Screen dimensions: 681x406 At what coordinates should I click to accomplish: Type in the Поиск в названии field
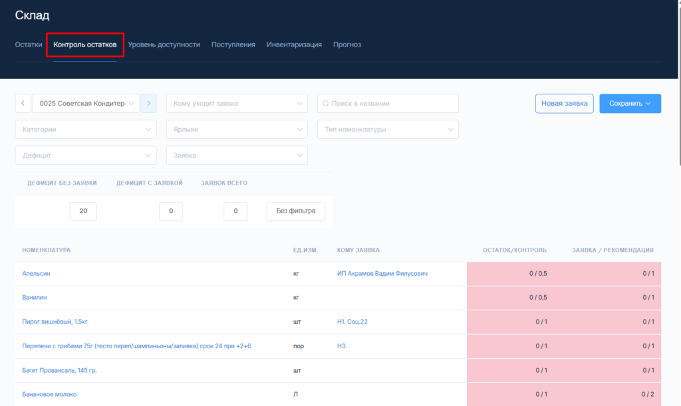pyautogui.click(x=392, y=104)
